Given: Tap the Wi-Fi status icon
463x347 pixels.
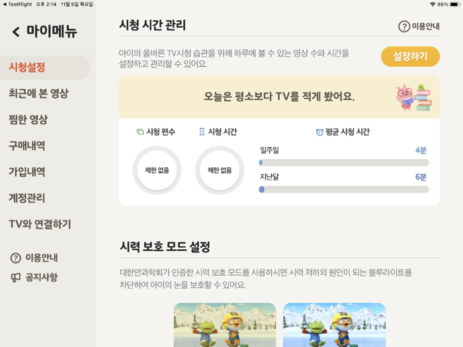Looking at the screenshot, I should (x=433, y=5).
